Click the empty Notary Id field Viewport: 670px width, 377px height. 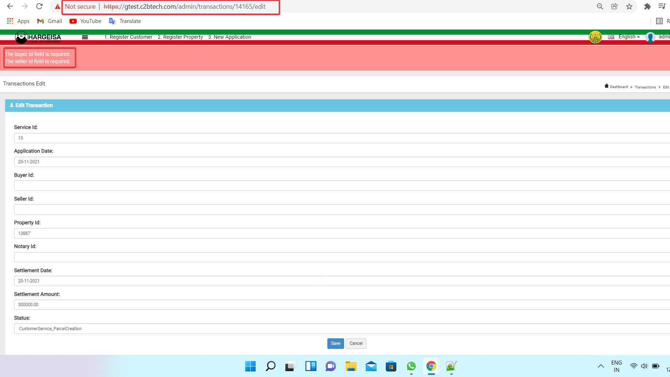pyautogui.click(x=342, y=257)
